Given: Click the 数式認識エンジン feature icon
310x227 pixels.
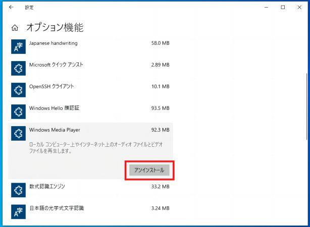Looking at the screenshot, I should [18, 190].
